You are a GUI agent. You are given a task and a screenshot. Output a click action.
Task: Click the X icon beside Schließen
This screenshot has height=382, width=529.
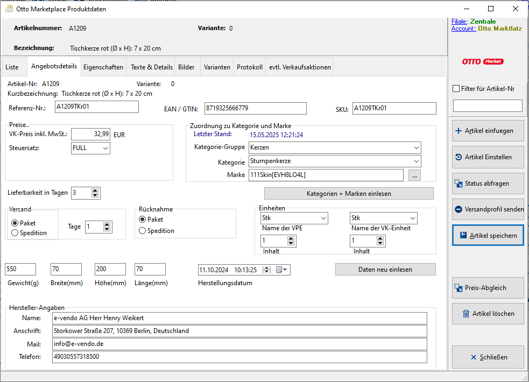474,357
